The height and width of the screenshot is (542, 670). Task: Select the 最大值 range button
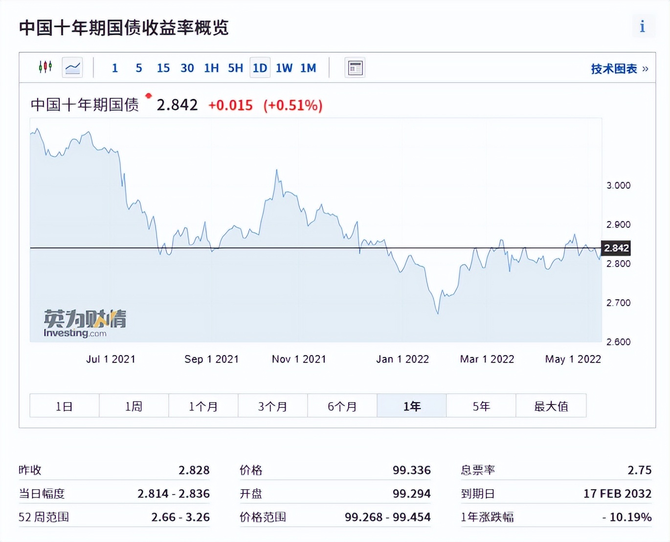[551, 406]
